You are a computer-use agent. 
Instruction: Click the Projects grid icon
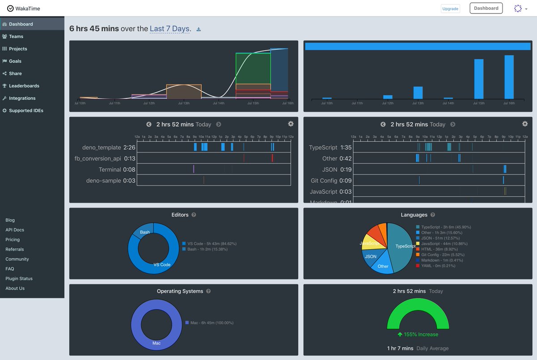[4, 49]
